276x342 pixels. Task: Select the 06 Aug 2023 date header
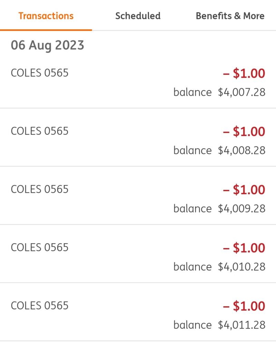click(47, 45)
